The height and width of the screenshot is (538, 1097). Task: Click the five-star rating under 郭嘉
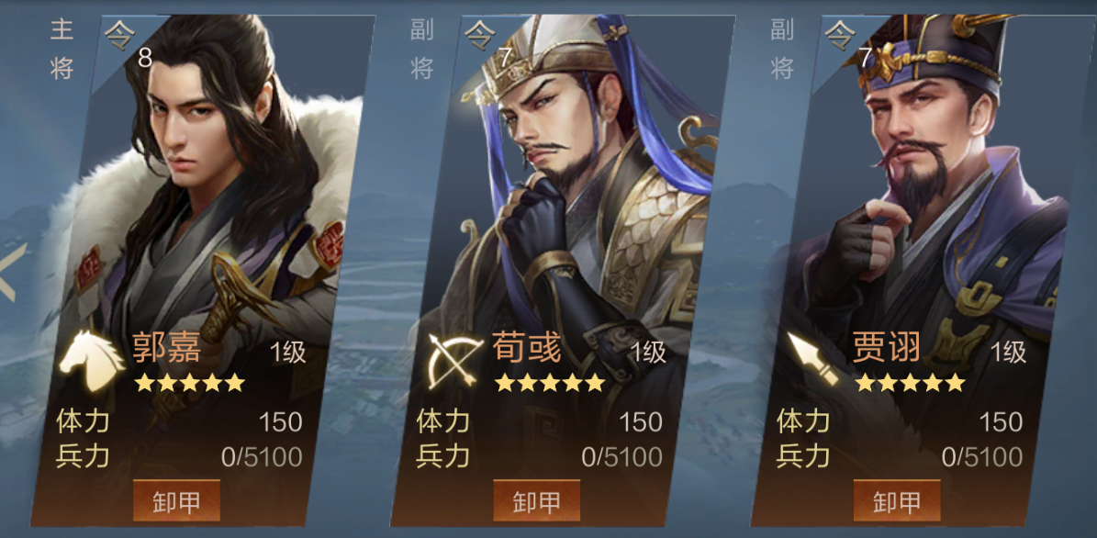(x=190, y=383)
